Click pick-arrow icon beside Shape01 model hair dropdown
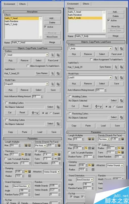 pyautogui.click(x=52, y=84)
